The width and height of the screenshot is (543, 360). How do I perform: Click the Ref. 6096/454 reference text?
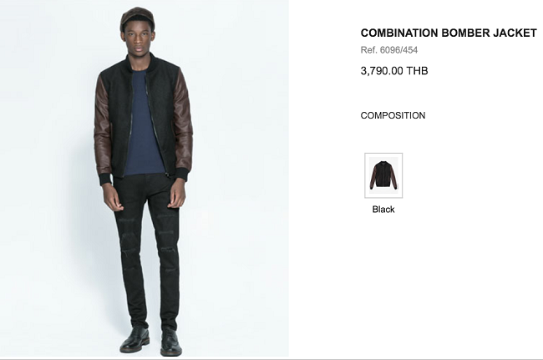(x=389, y=50)
